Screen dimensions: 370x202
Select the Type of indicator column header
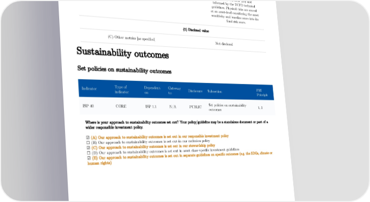point(122,90)
